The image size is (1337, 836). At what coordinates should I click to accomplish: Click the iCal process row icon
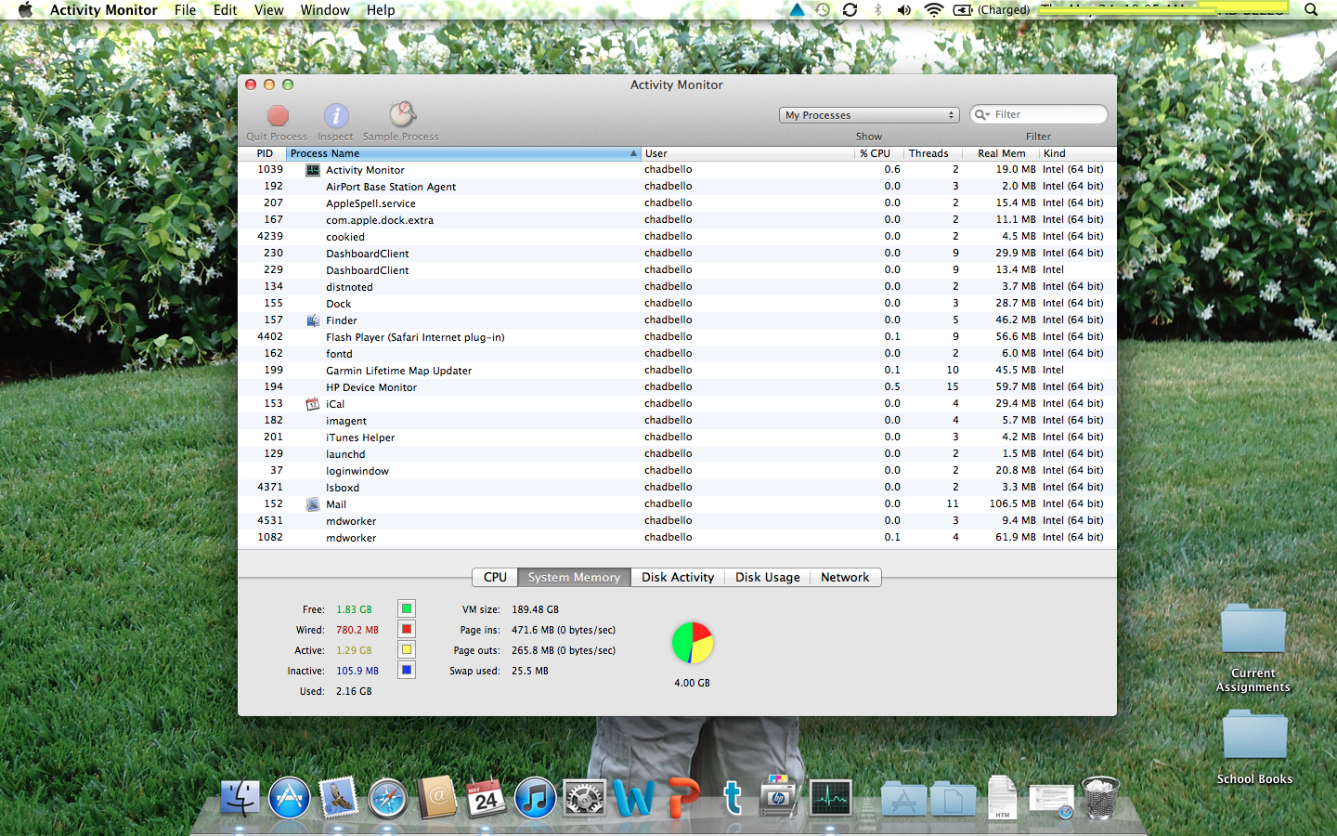tap(313, 404)
